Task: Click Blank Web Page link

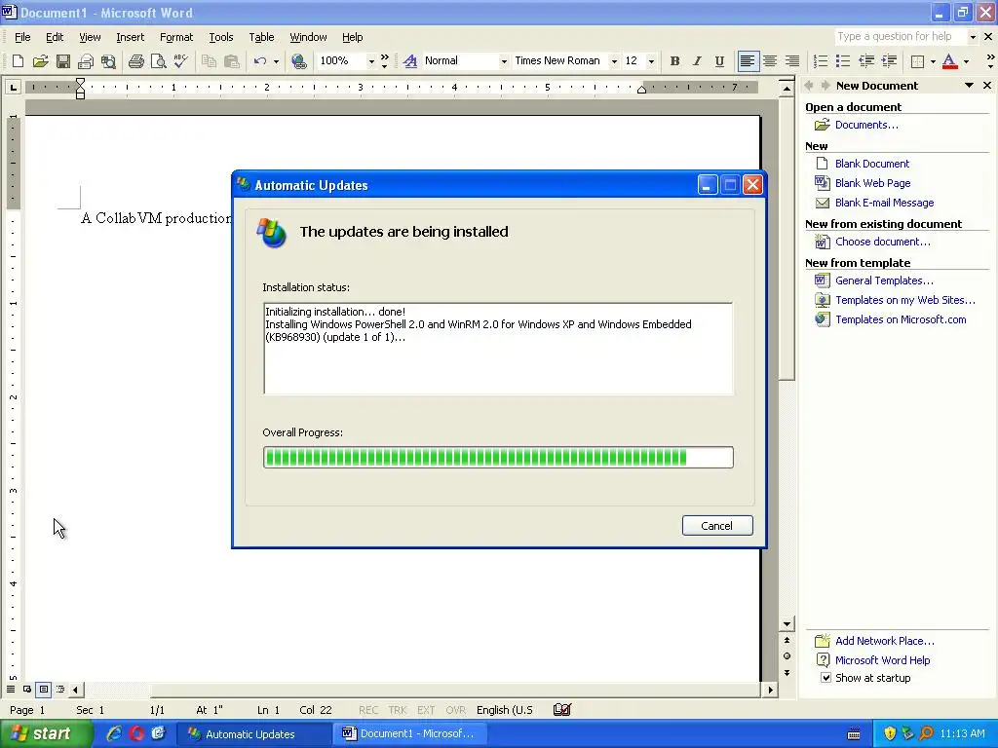Action: click(x=872, y=183)
